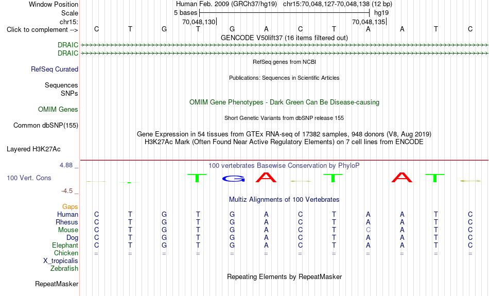
Task: Select the Sequences track label
Action: tap(61, 85)
